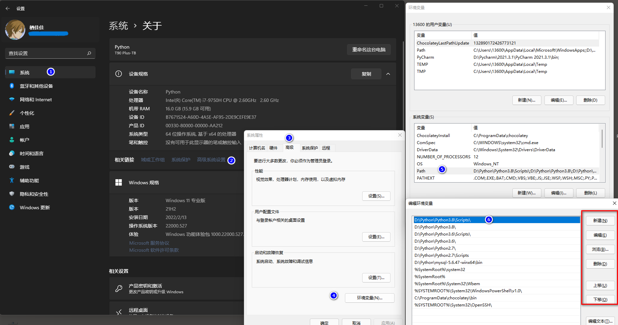Select the PyCharm user variable row
The image size is (618, 325).
507,57
